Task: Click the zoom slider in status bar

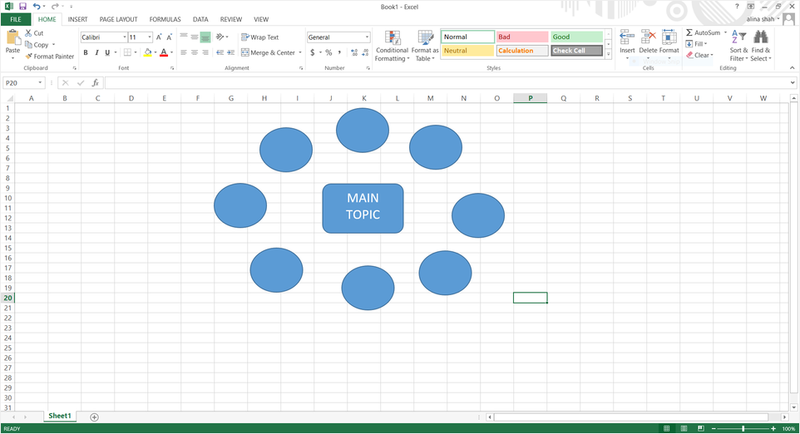Action: pyautogui.click(x=743, y=428)
